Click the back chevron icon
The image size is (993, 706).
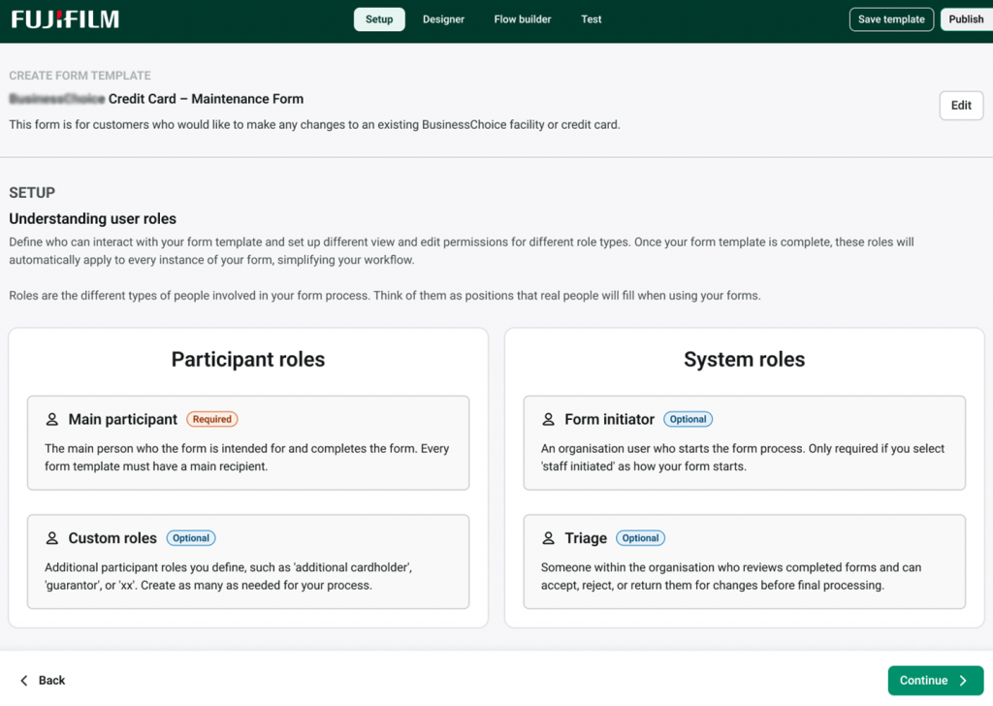pyautogui.click(x=21, y=680)
